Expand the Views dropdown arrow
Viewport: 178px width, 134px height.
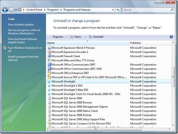85,37
